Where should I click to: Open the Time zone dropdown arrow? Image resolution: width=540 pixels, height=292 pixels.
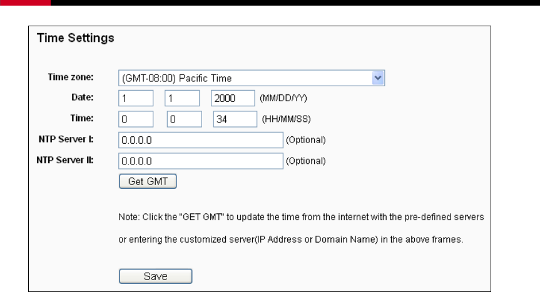coord(378,78)
